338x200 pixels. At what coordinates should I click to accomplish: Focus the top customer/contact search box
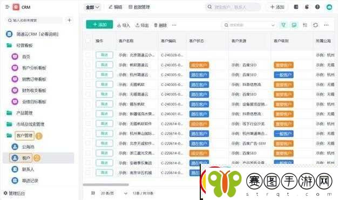(233, 7)
